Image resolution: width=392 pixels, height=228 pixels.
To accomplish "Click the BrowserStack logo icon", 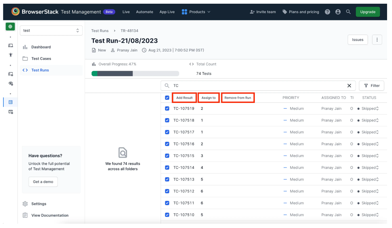I will [15, 12].
